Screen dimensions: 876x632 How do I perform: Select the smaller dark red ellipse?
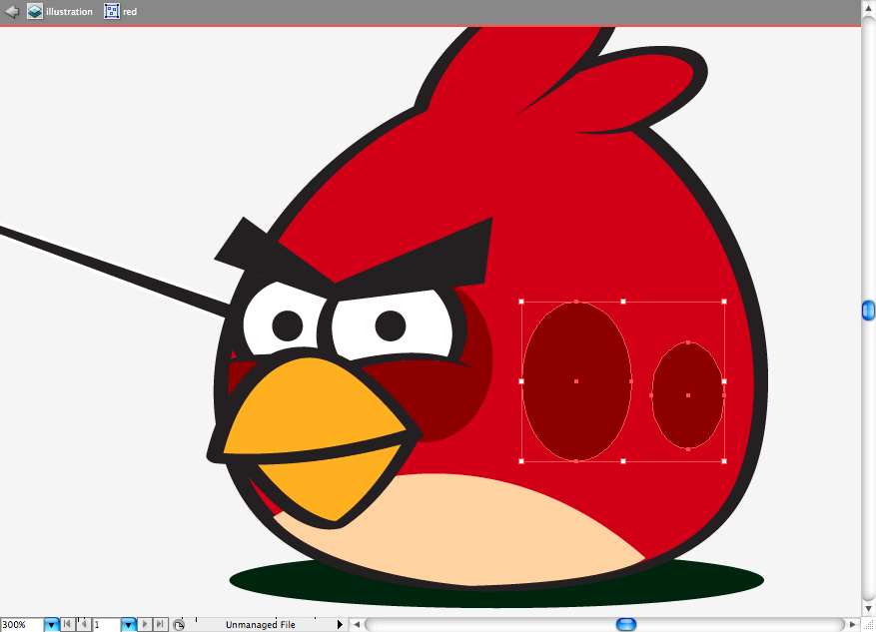click(x=688, y=395)
